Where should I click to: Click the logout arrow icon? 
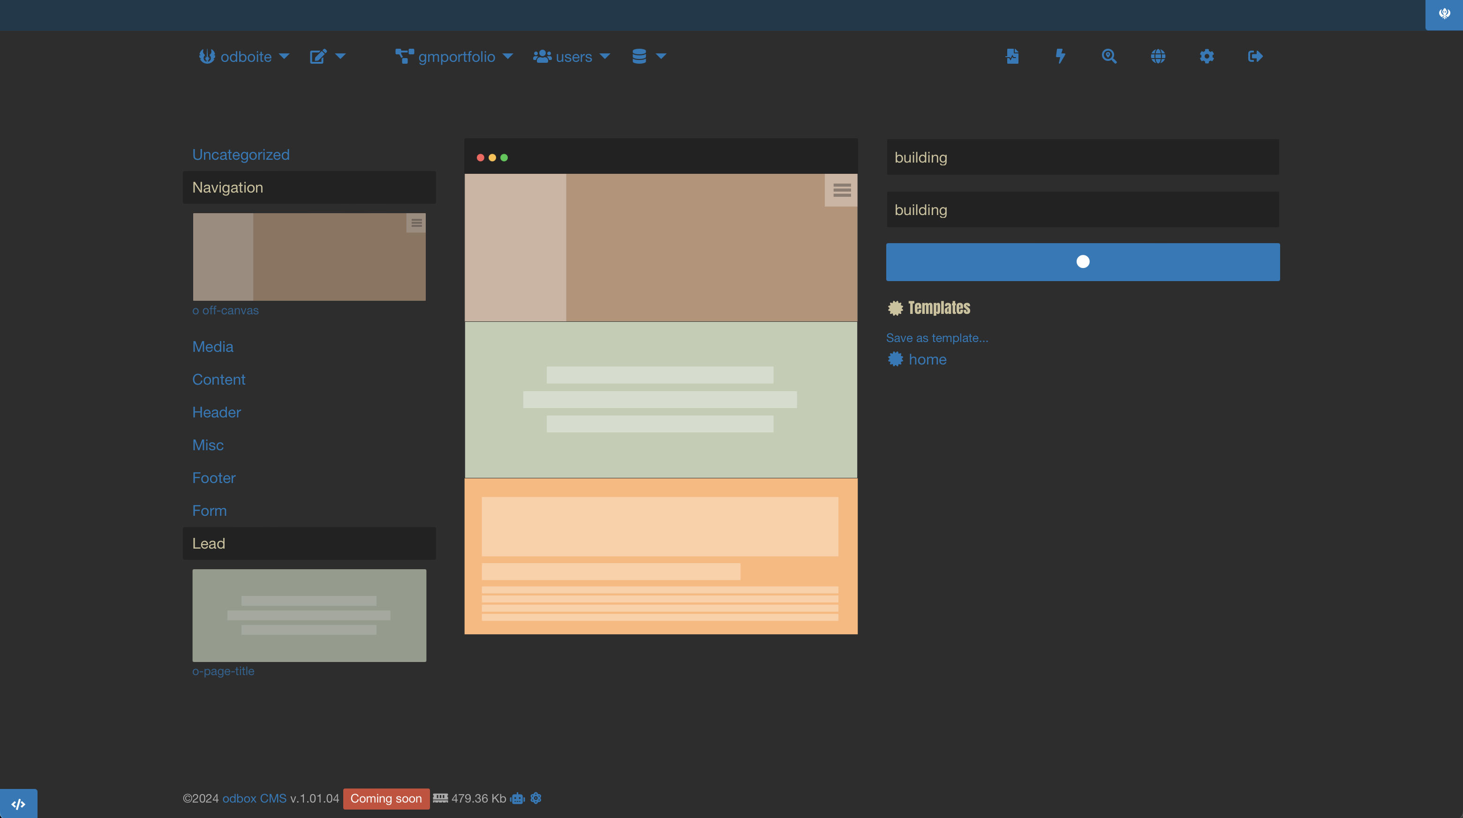[1255, 56]
